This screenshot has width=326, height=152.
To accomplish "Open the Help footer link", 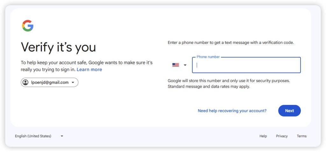I will 263,136.
